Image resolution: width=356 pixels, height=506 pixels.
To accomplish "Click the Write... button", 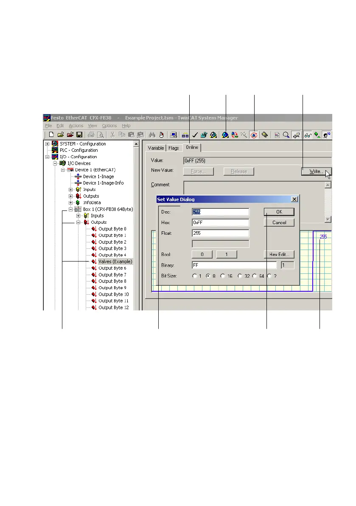I will (316, 171).
